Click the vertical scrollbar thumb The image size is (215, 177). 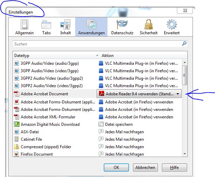point(185,75)
